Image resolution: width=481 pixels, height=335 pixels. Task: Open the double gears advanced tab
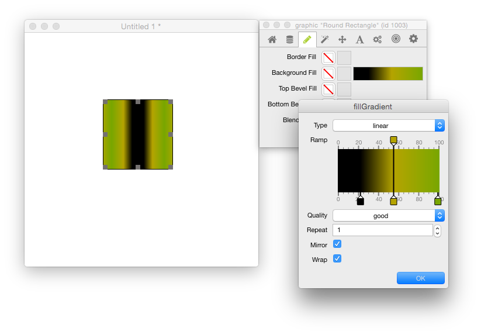[x=378, y=39]
